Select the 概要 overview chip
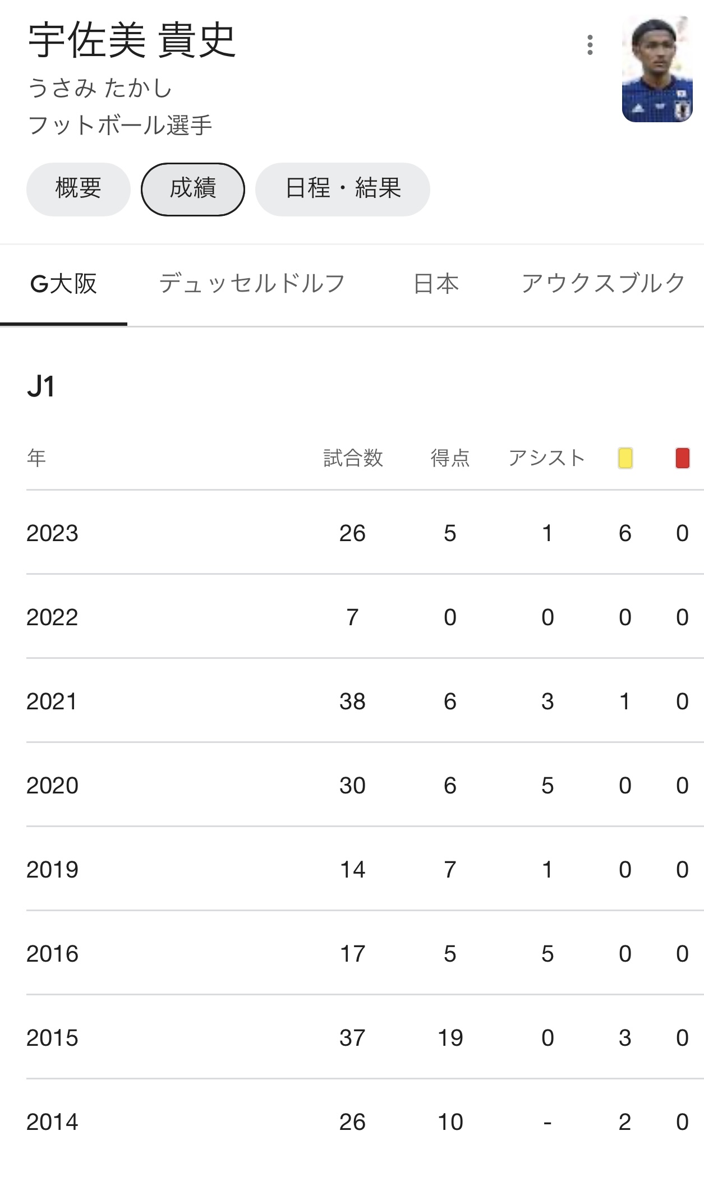The image size is (704, 1177). (x=78, y=189)
